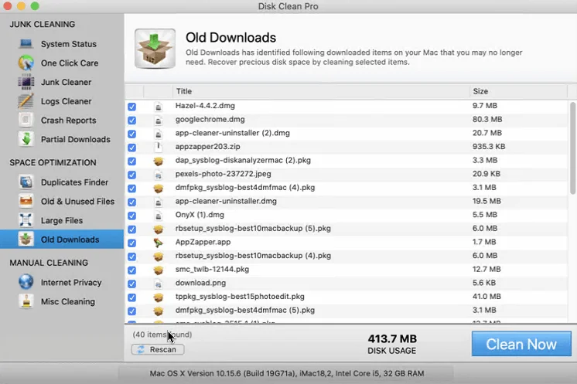Deselect the AppZapper.app checkbox
The height and width of the screenshot is (384, 577).
click(x=131, y=243)
